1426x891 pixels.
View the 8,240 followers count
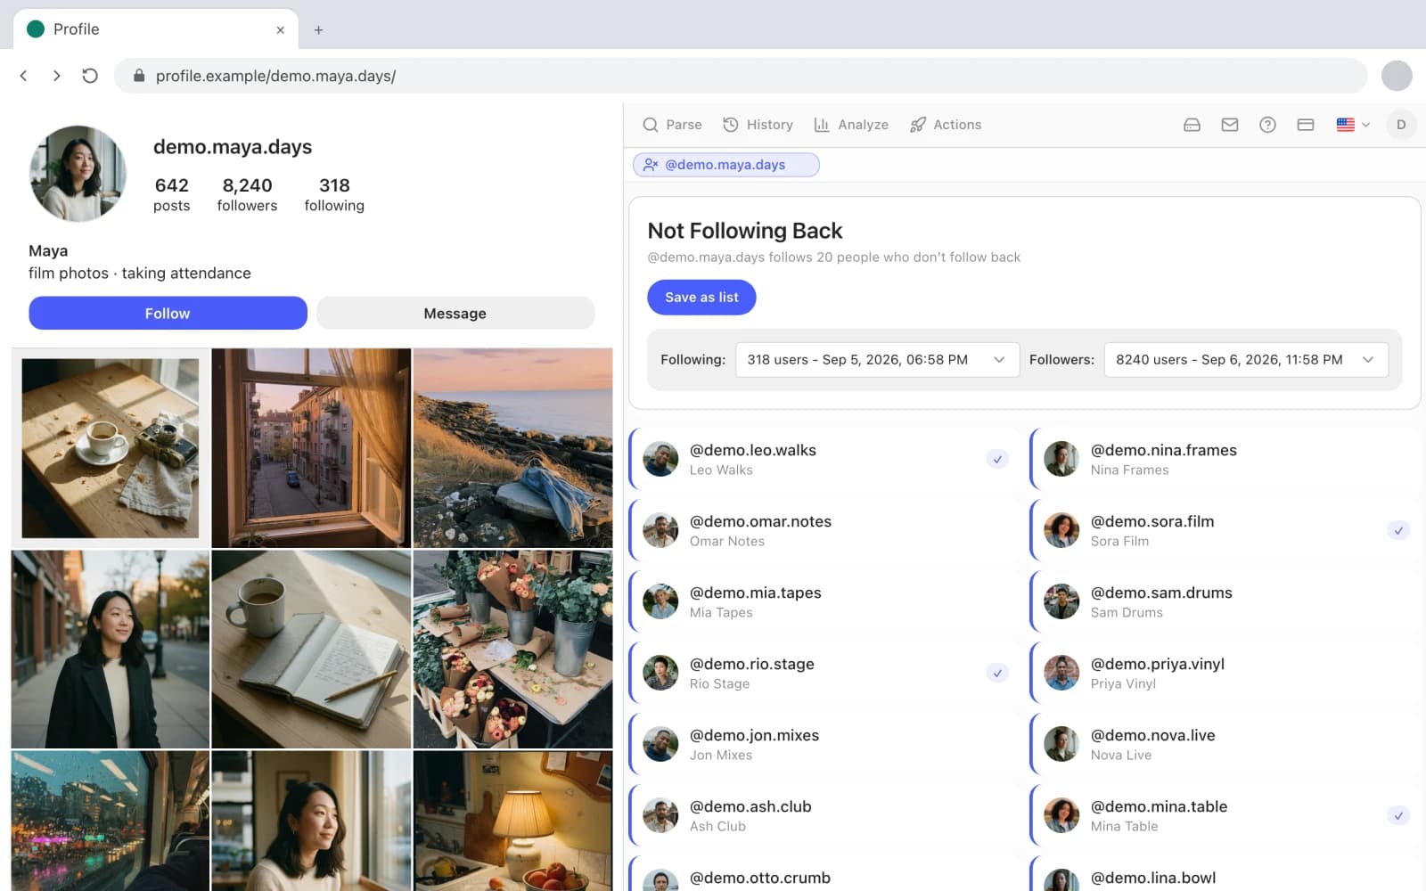point(247,194)
